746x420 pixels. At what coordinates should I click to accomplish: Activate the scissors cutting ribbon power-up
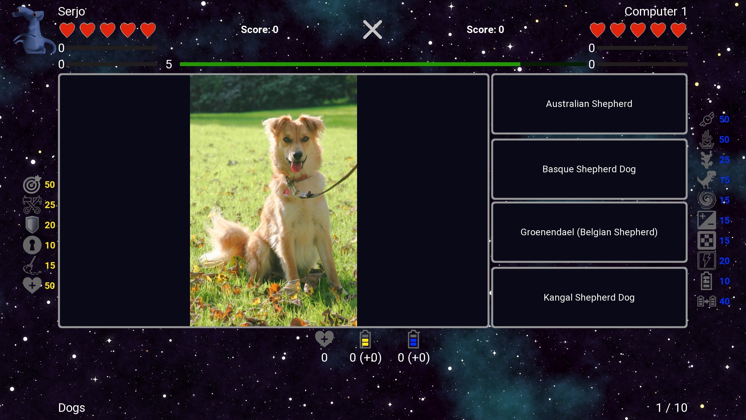[32, 205]
